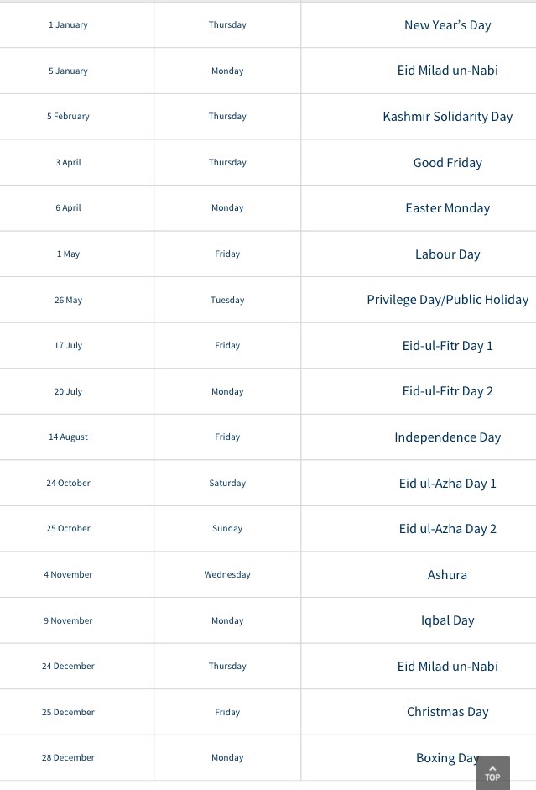
Task: Click the 5 February date cell
Action: pyautogui.click(x=68, y=117)
